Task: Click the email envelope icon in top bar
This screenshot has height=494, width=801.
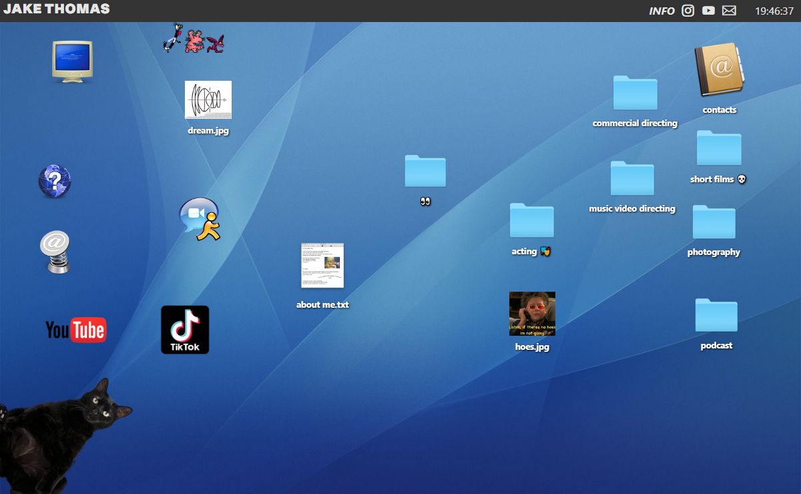Action: click(x=729, y=11)
